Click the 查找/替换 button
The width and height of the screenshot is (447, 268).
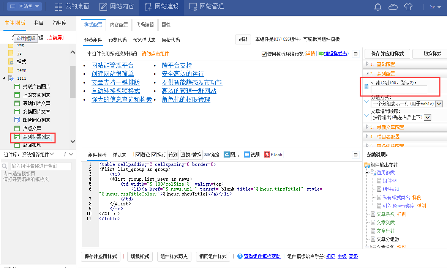191,154
